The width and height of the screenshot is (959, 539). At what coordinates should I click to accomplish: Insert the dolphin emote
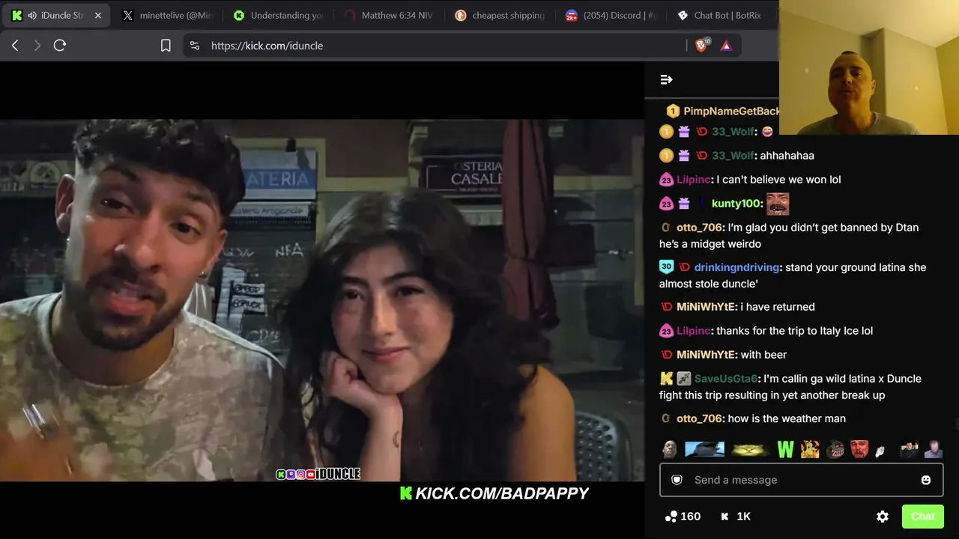tap(704, 449)
